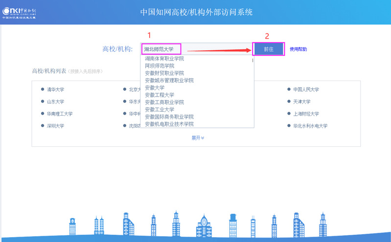Open the 使用帮助 help link
391x242 pixels.
pos(298,49)
